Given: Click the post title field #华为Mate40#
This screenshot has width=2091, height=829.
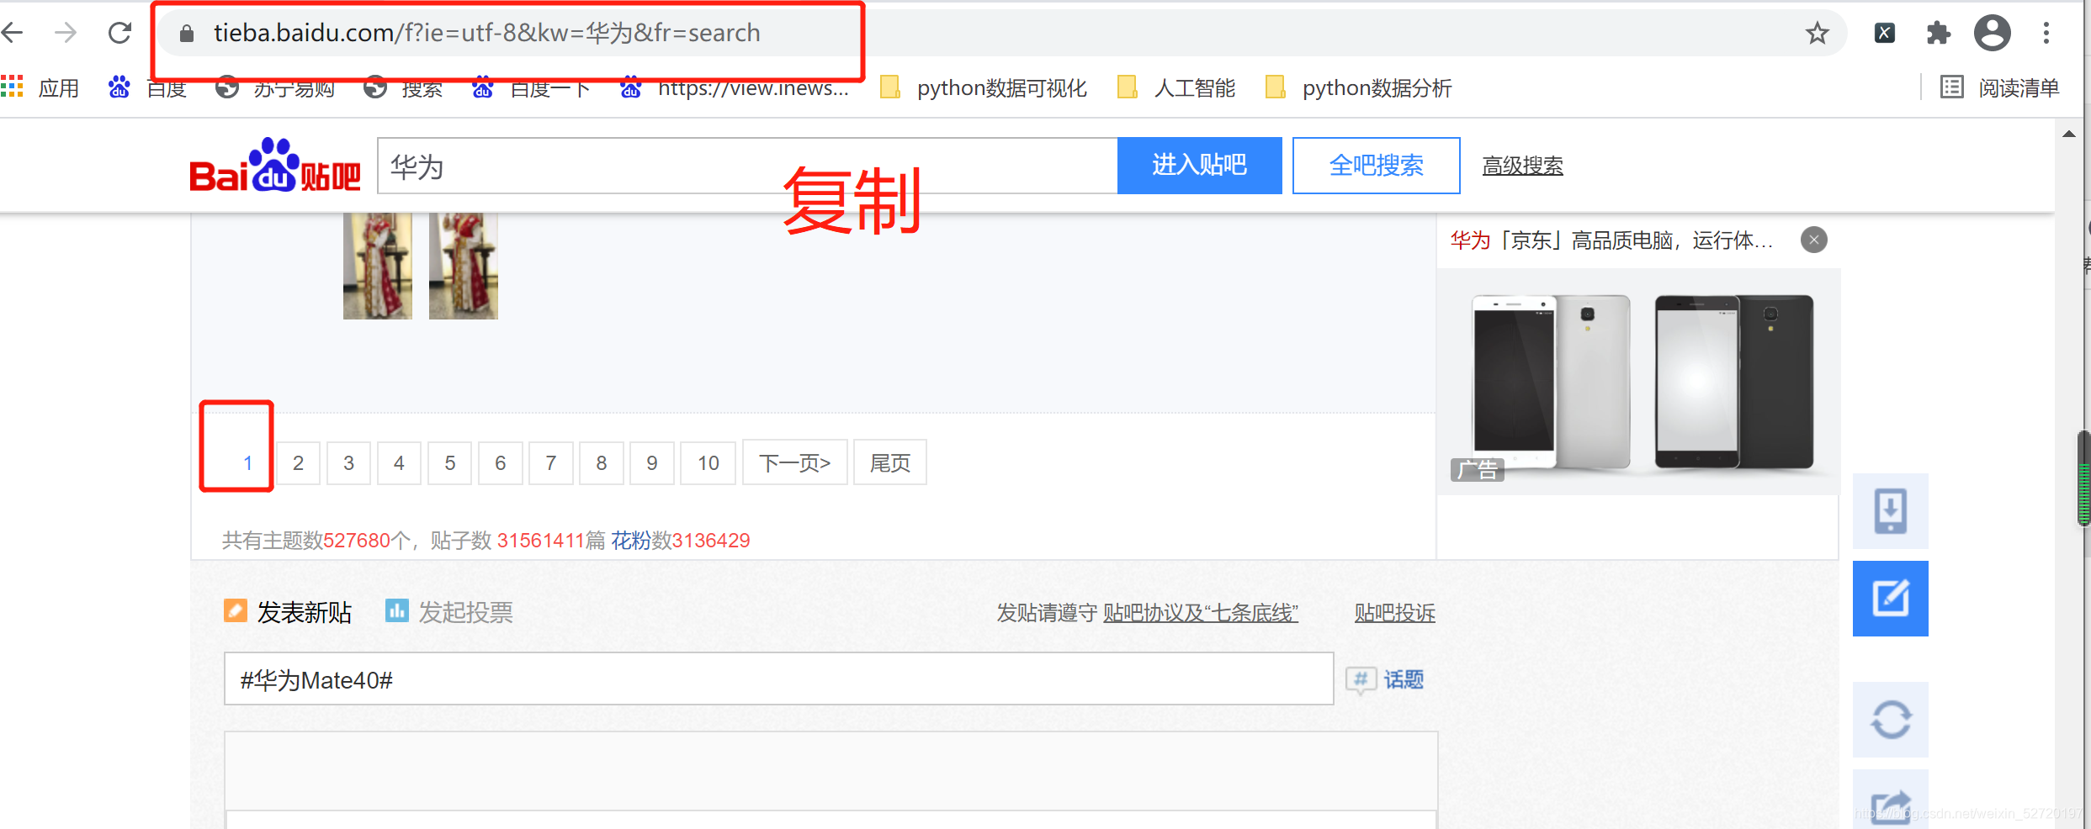Looking at the screenshot, I should pyautogui.click(x=779, y=679).
